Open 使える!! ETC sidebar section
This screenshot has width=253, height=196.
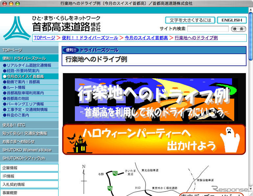click(29, 125)
